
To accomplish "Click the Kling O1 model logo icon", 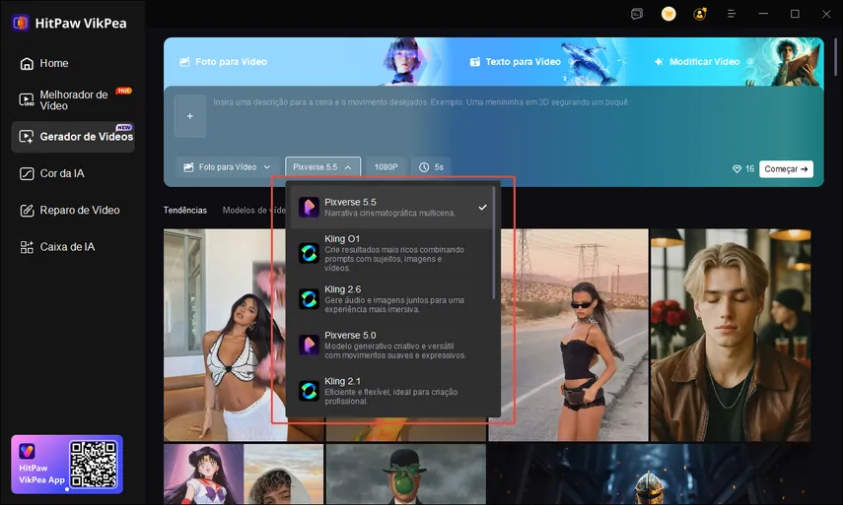I will 309,253.
